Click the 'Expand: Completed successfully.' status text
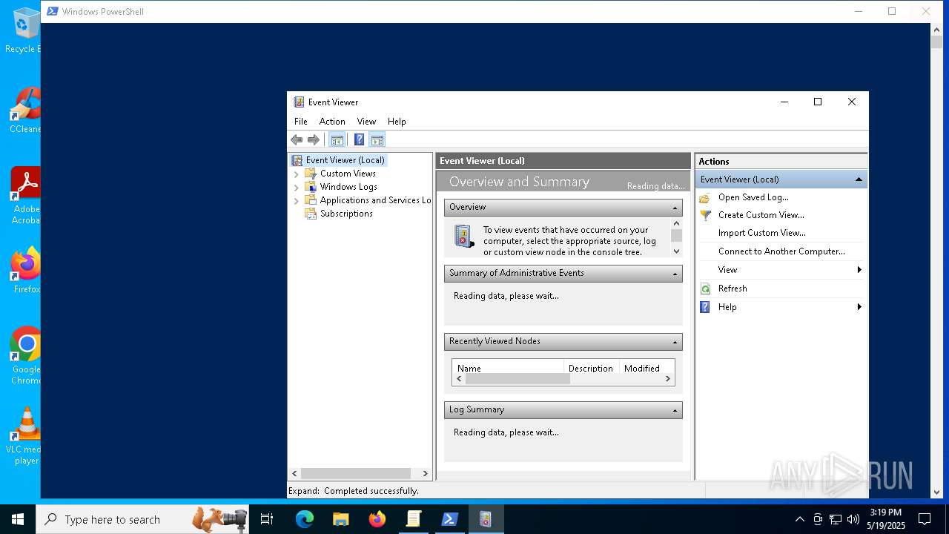Image resolution: width=949 pixels, height=534 pixels. click(354, 491)
